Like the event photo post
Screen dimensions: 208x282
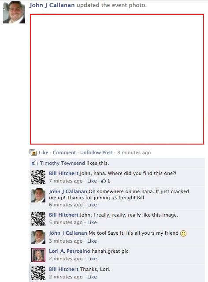click(x=44, y=152)
